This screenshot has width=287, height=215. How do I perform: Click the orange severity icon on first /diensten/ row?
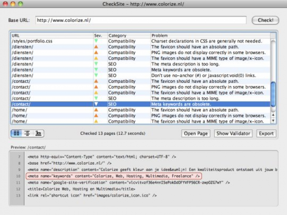pos(96,47)
